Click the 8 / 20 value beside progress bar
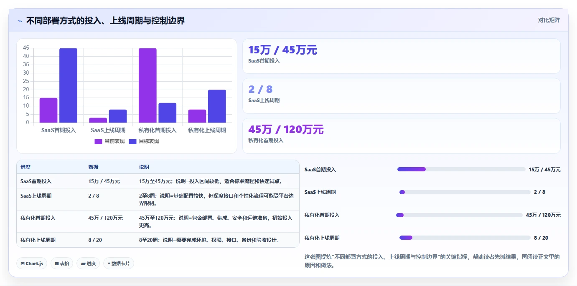 [x=541, y=238]
